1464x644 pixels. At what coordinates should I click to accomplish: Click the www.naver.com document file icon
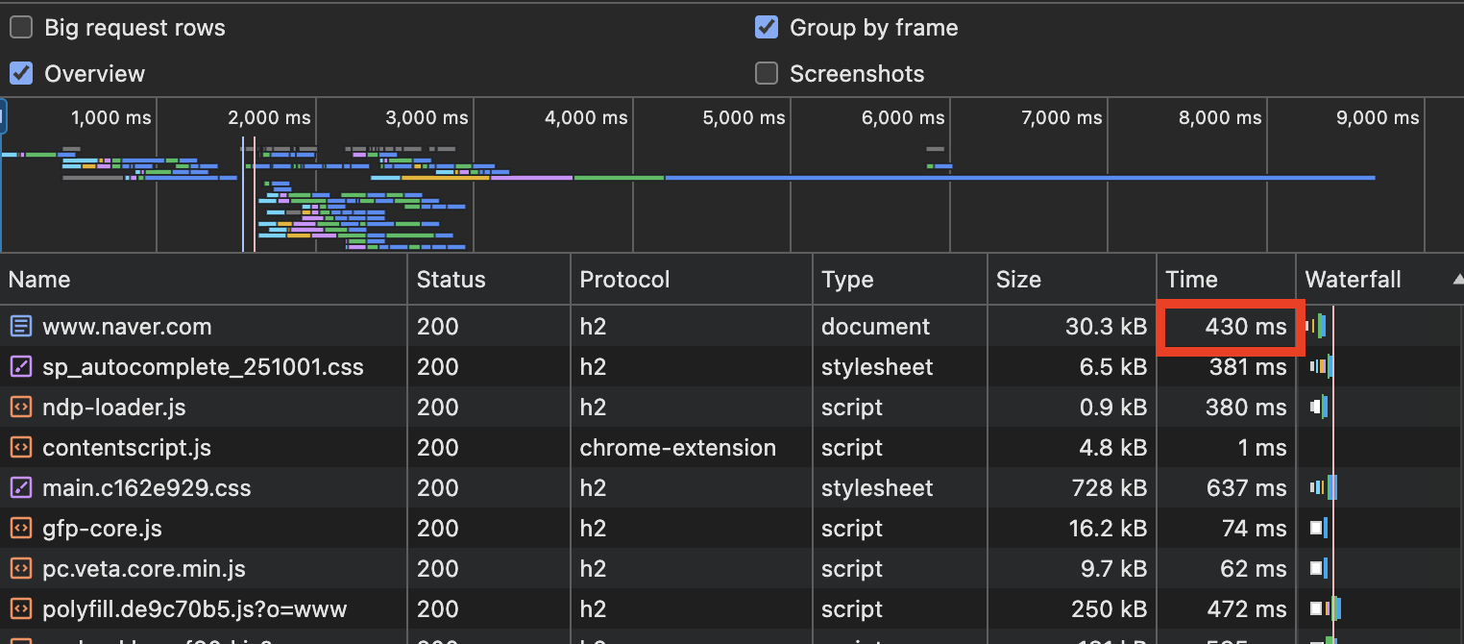[20, 327]
